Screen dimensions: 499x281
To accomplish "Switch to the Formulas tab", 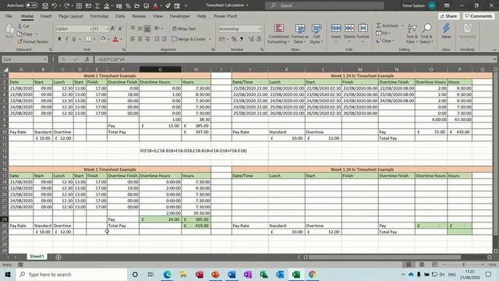I will click(x=99, y=16).
